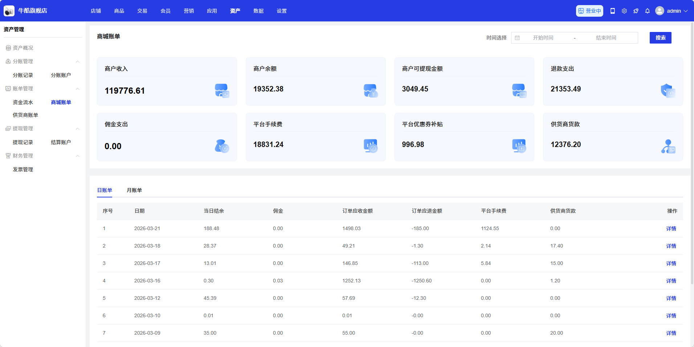
Task: Collapse the 财务管理 sidebar section
Action: (77, 156)
